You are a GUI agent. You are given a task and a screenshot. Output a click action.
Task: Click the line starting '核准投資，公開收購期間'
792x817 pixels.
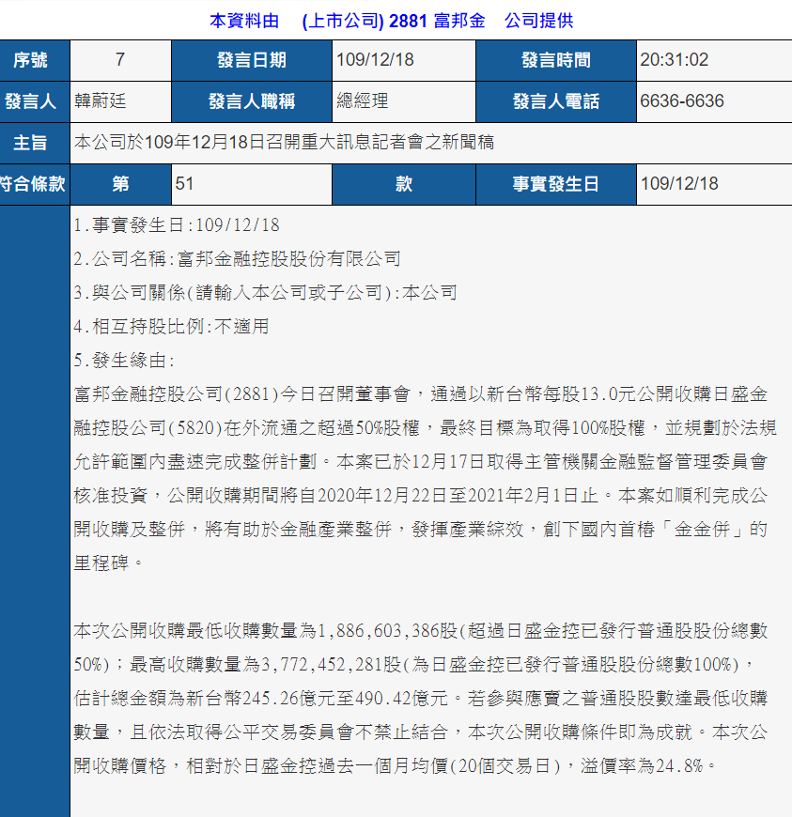click(x=421, y=496)
